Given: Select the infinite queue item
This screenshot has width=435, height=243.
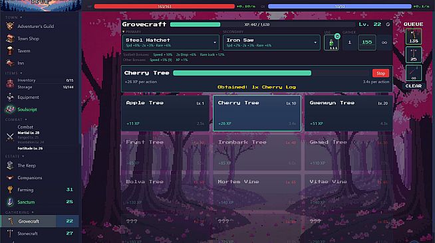Looking at the screenshot, I should (413, 73).
